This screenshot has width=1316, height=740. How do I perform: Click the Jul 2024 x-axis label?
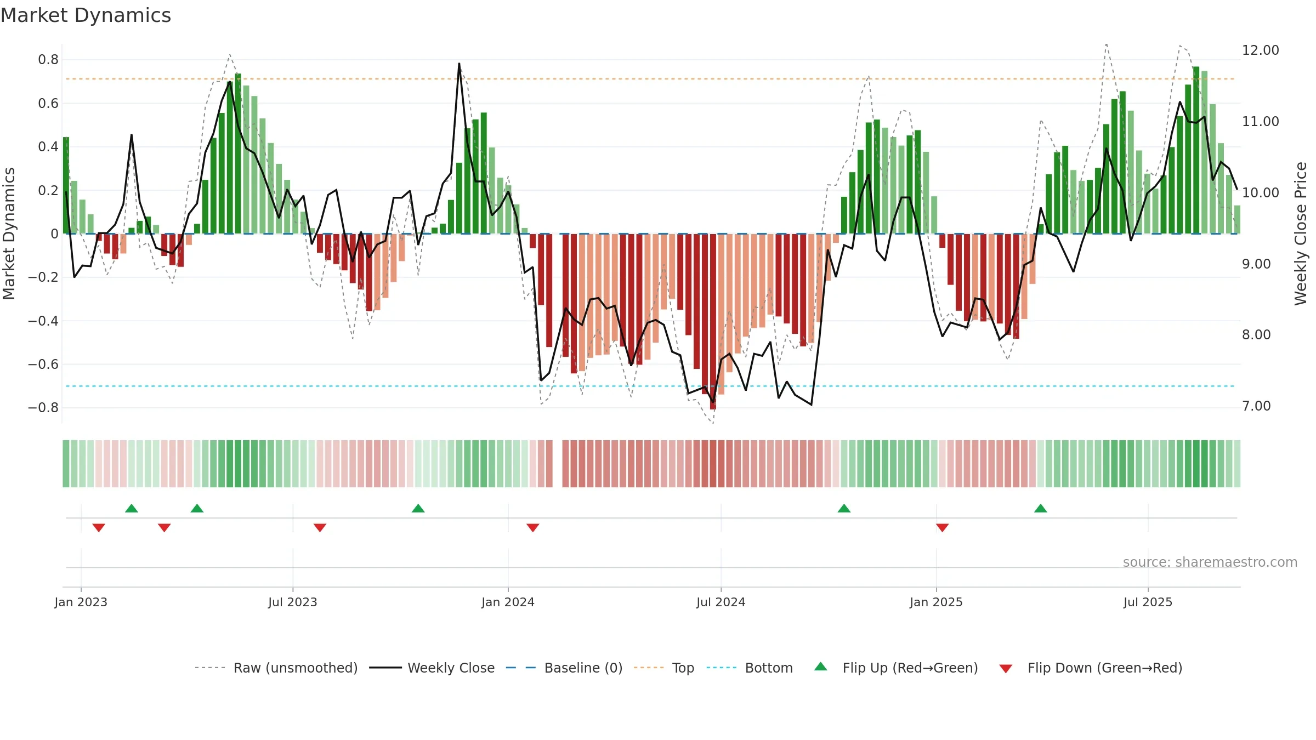[x=721, y=602]
